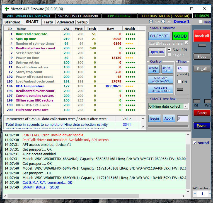
Task: Click the Auto Save attributes OFF button
Action: point(161,89)
